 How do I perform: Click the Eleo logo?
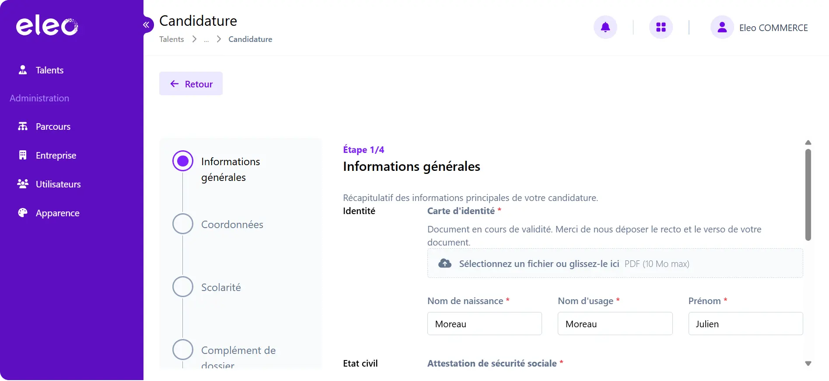click(x=47, y=26)
